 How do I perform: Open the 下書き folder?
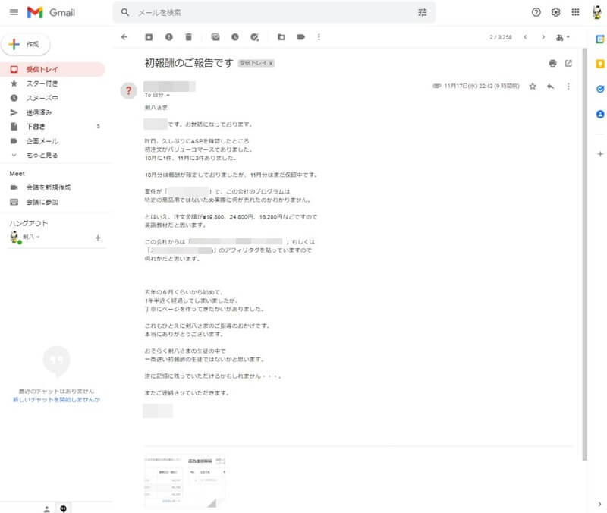[x=36, y=127]
